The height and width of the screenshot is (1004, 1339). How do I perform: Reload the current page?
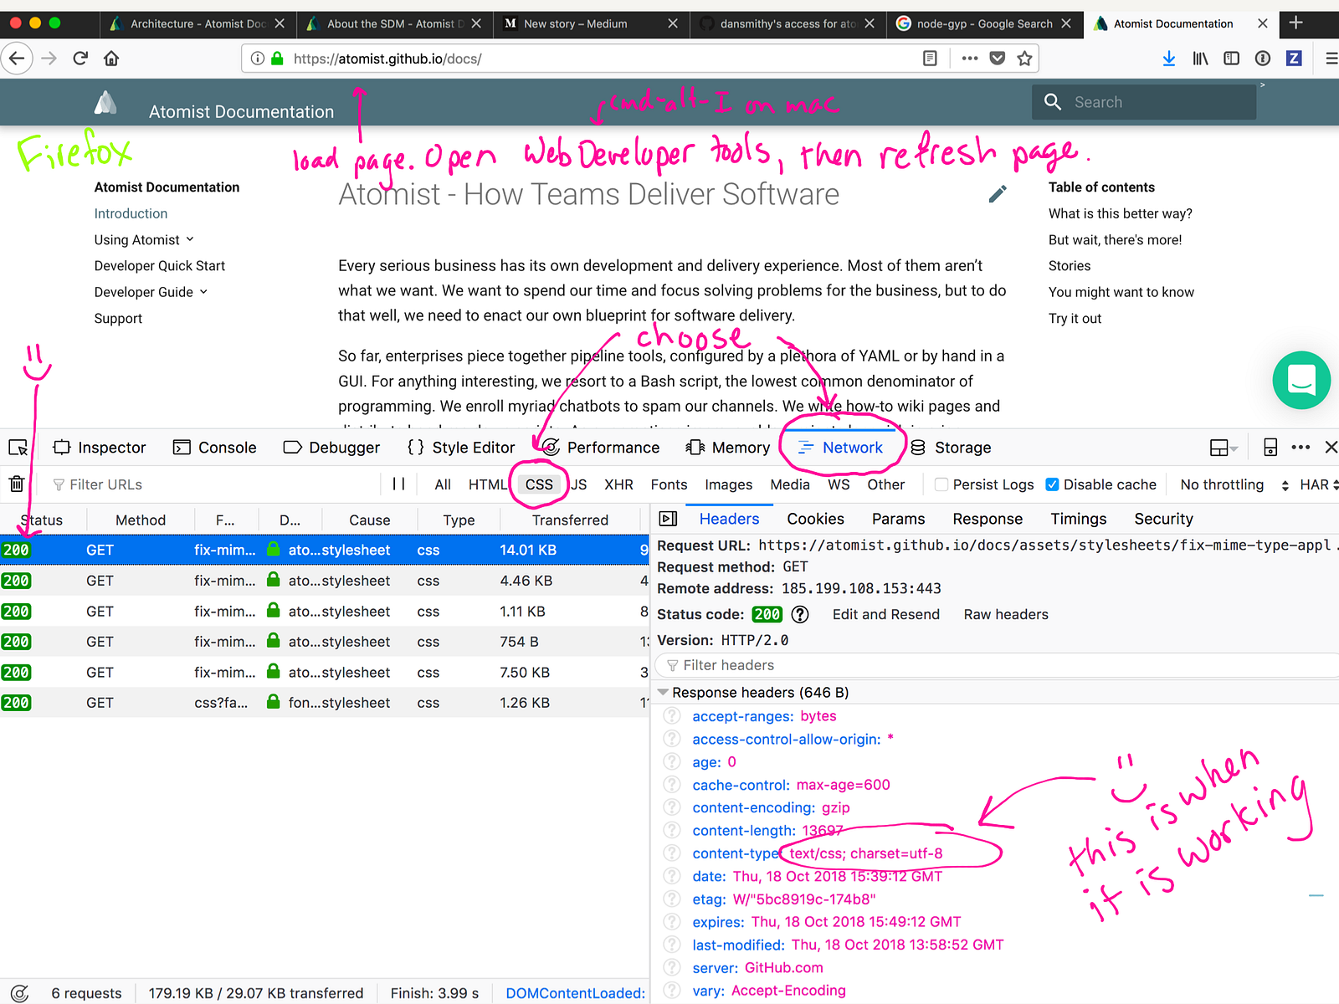pos(80,59)
